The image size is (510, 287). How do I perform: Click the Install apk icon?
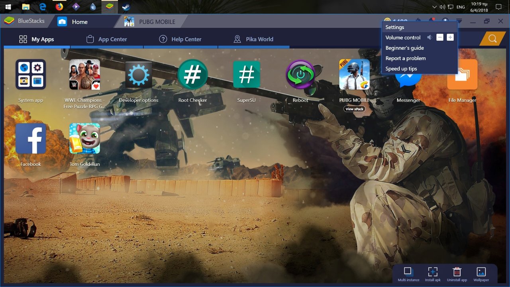[433, 271]
